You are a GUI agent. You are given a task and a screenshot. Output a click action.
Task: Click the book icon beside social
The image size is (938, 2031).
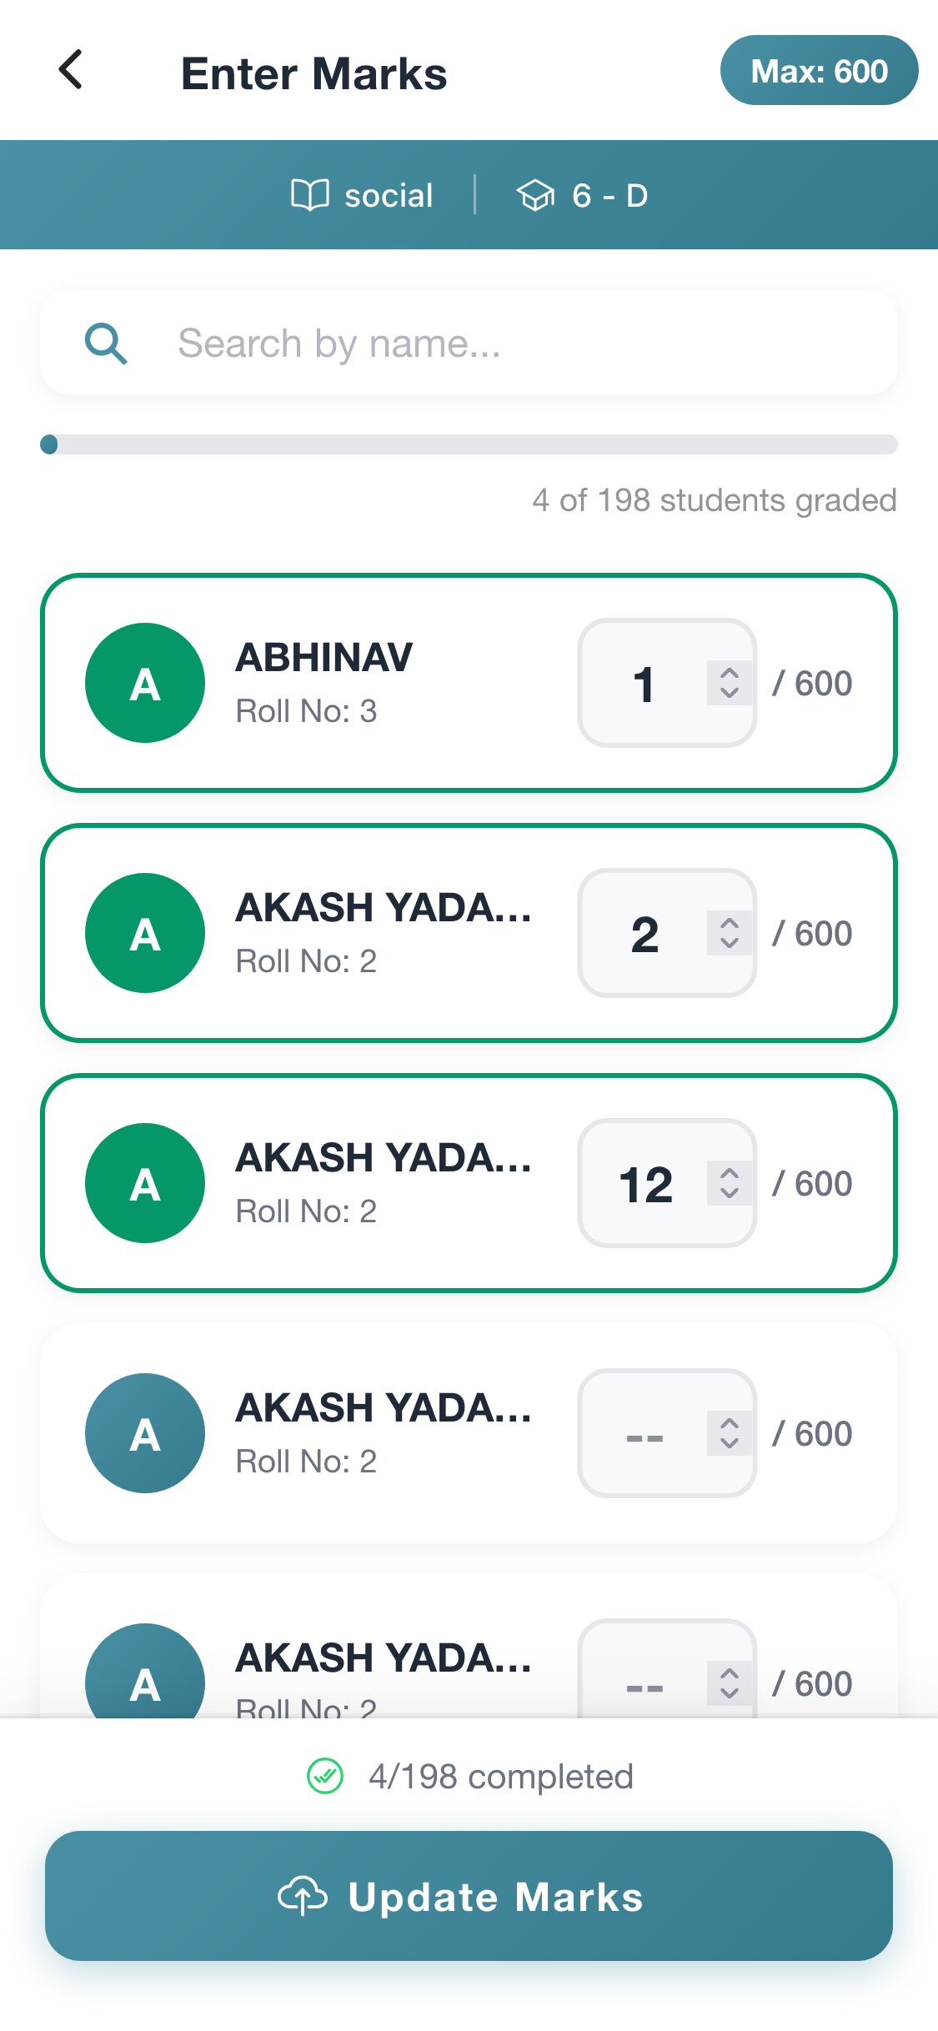(x=309, y=196)
